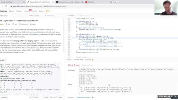The image size is (178, 100).
Task: Click the thumbs-up like icon
Action: click(x=6, y=24)
